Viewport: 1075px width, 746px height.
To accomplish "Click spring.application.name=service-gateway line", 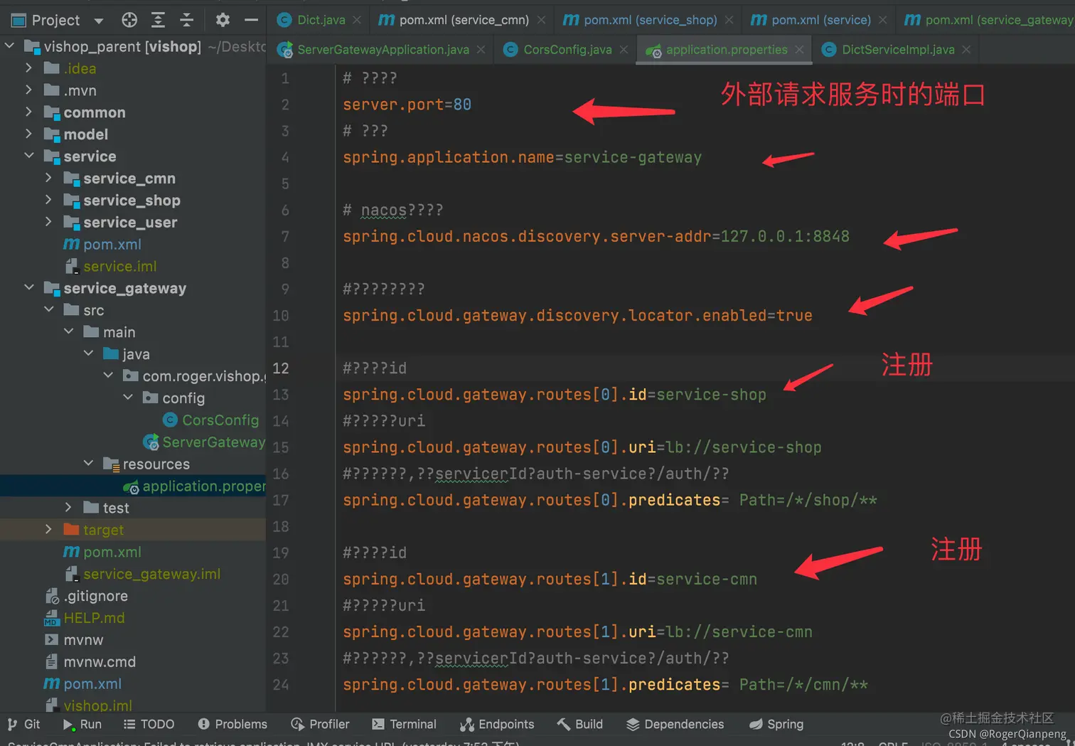I will pos(522,157).
